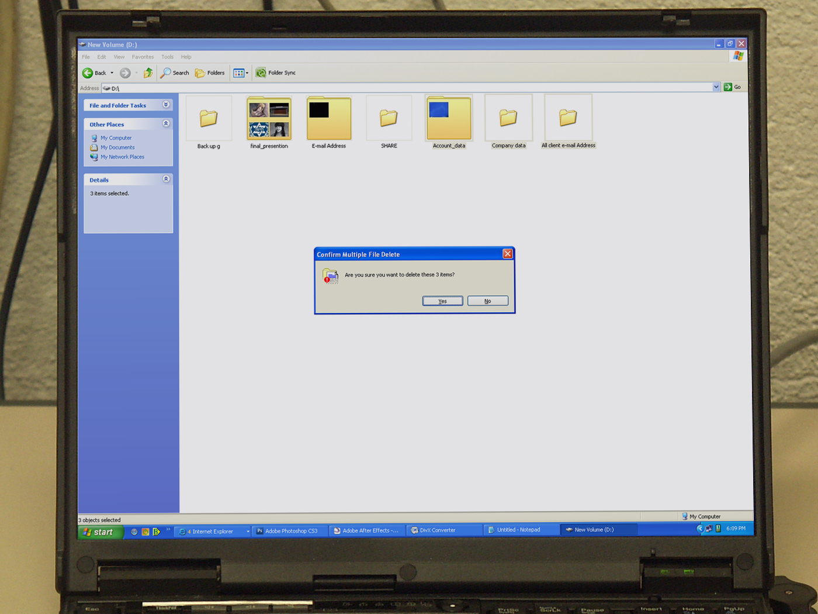Collapse the Other Places panel
818x614 pixels.
(x=166, y=123)
